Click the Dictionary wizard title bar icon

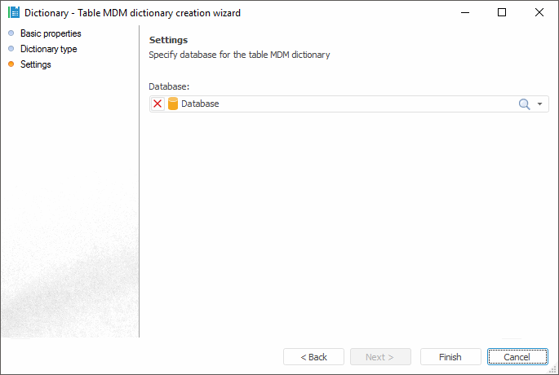(13, 13)
